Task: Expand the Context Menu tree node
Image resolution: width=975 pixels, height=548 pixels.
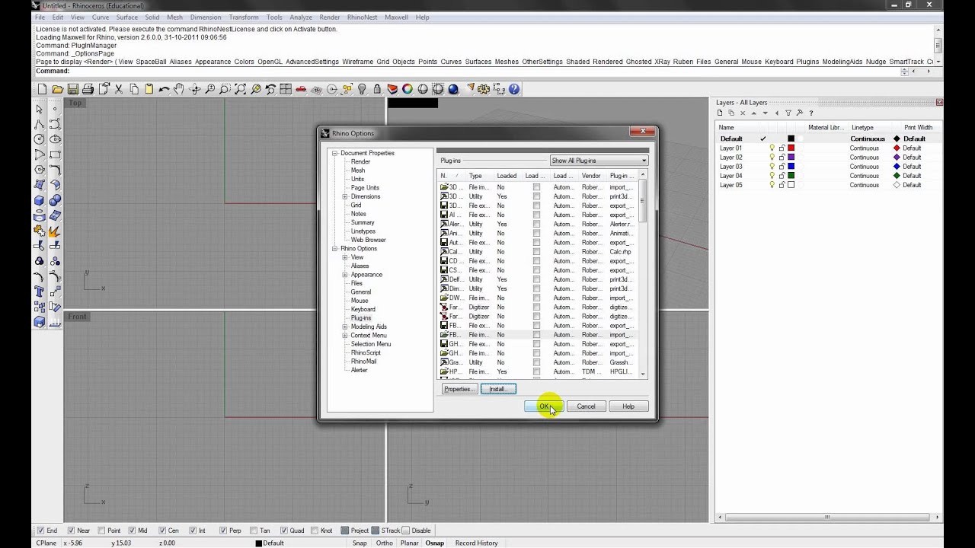Action: 345,336
